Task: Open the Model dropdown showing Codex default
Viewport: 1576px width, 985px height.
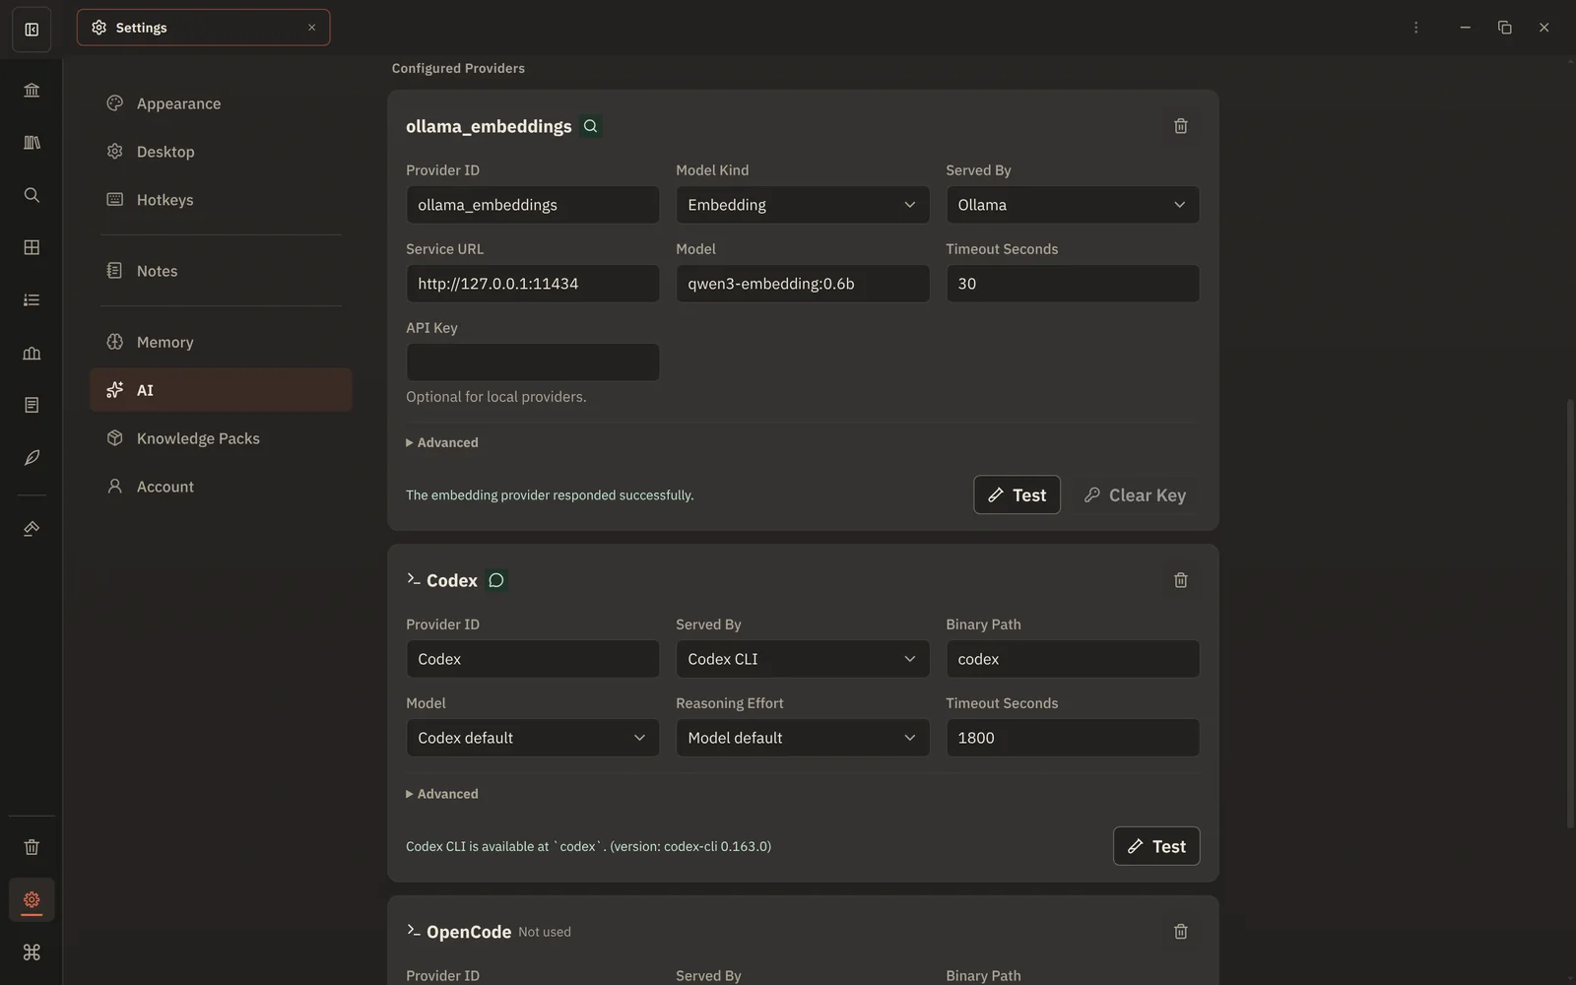Action: tap(532, 738)
